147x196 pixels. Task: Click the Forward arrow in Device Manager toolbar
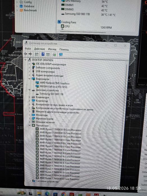[x=30, y=54]
